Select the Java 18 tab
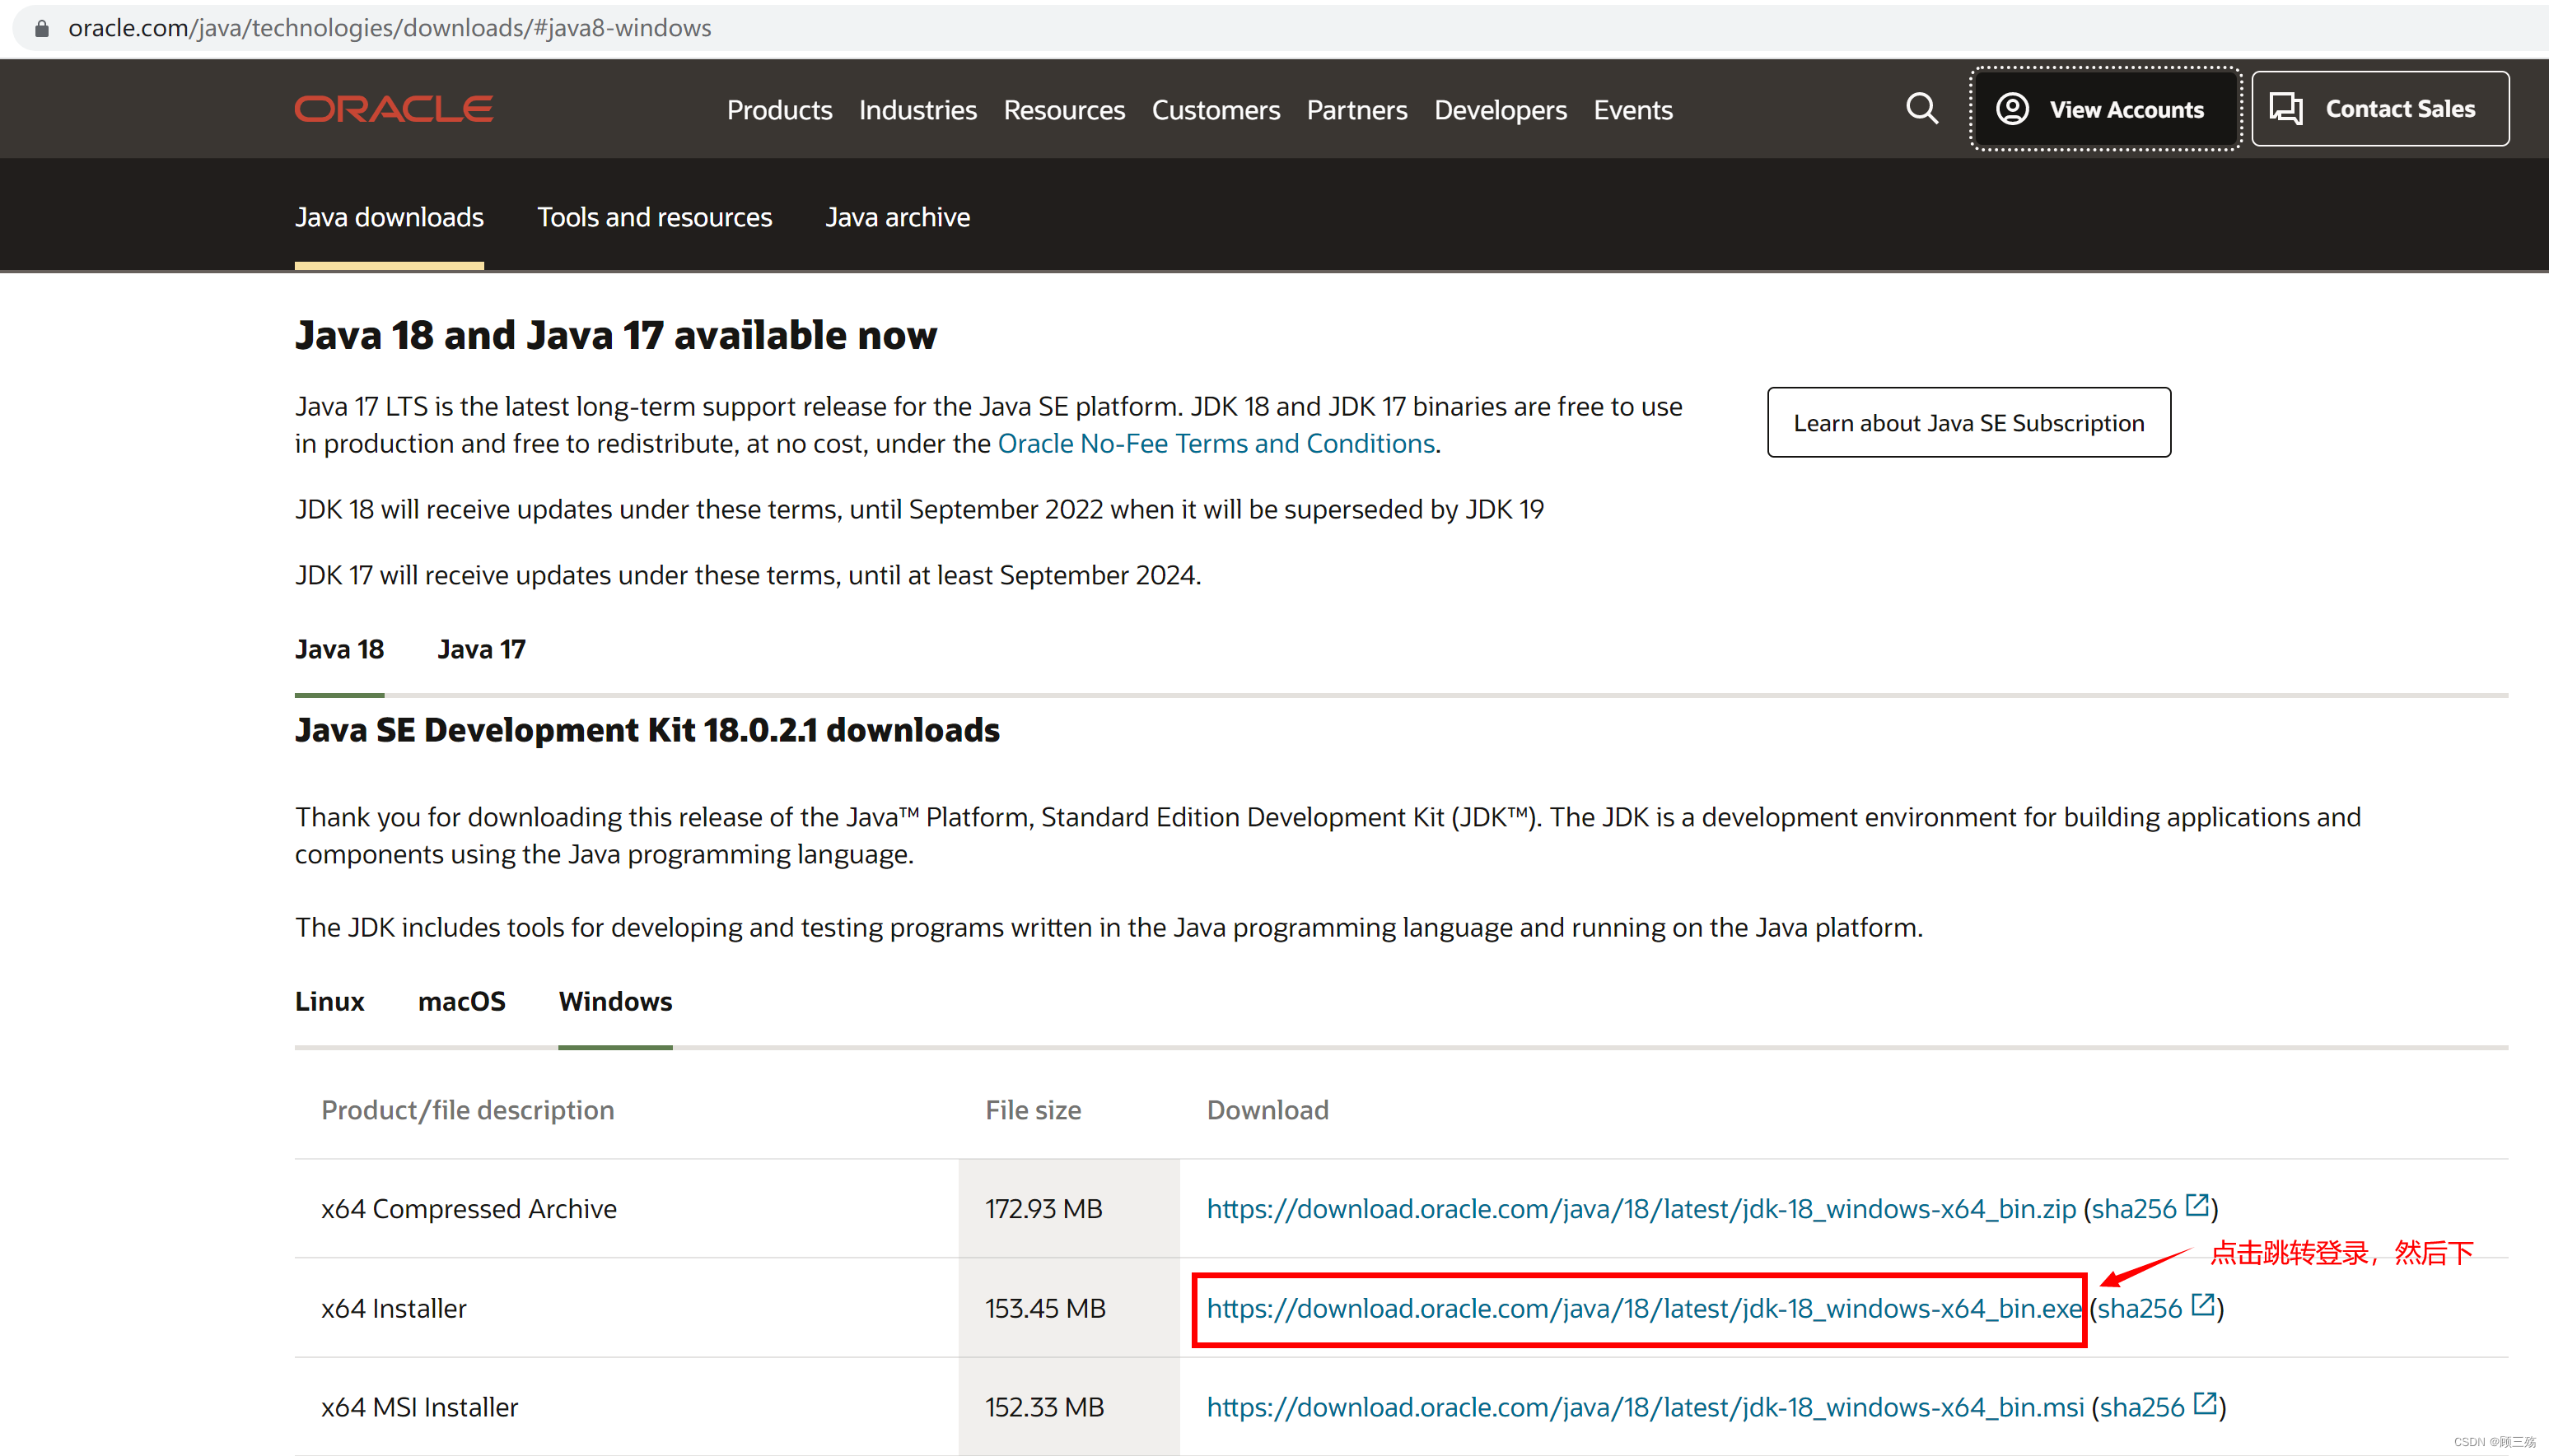The width and height of the screenshot is (2549, 1456). [x=336, y=648]
